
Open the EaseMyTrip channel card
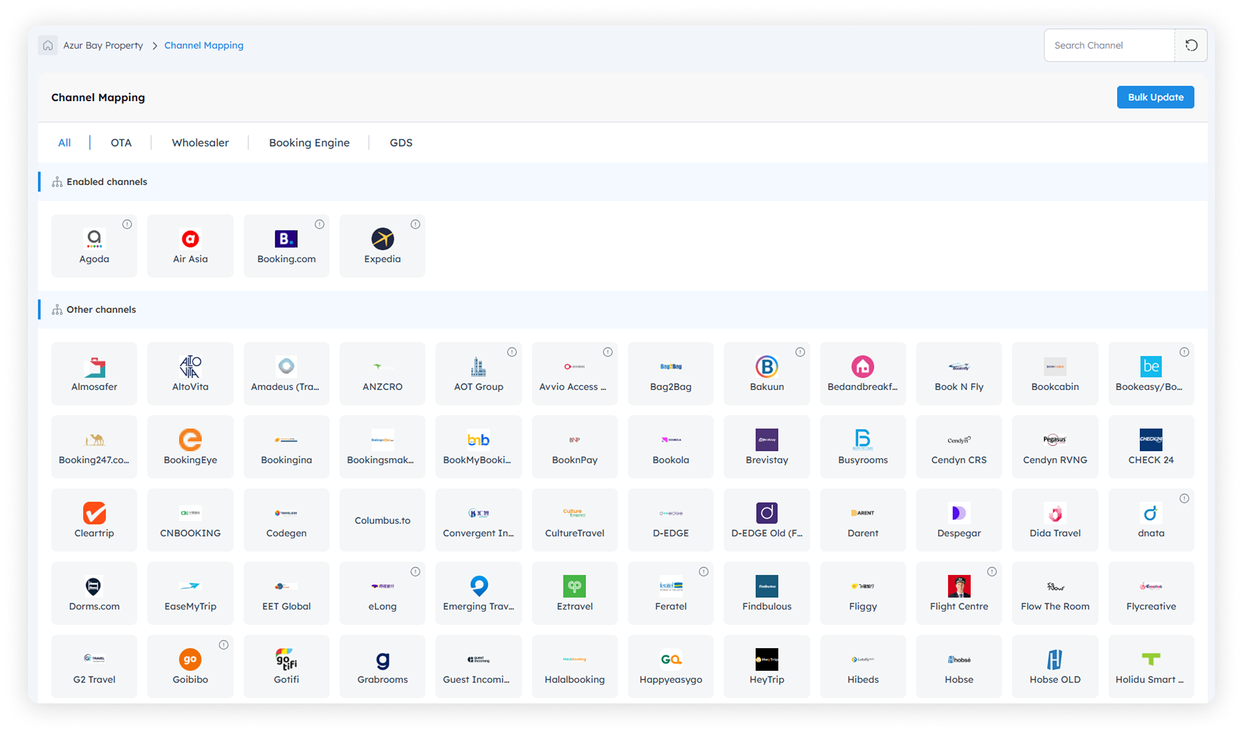[x=190, y=593]
